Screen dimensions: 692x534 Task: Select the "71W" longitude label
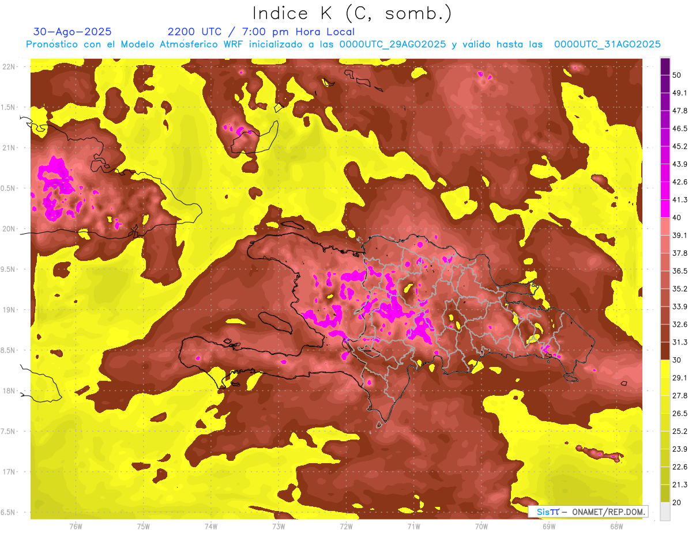(x=413, y=527)
